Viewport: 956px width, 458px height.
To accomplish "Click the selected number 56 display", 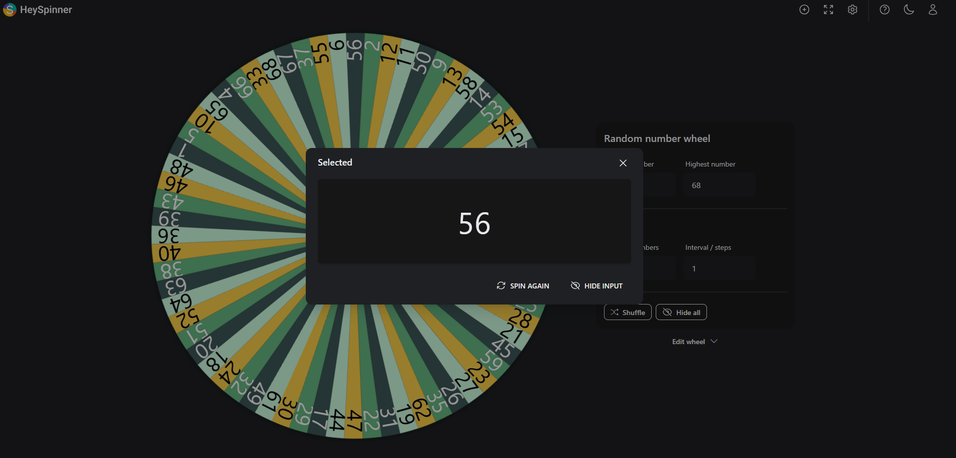I will [x=474, y=223].
